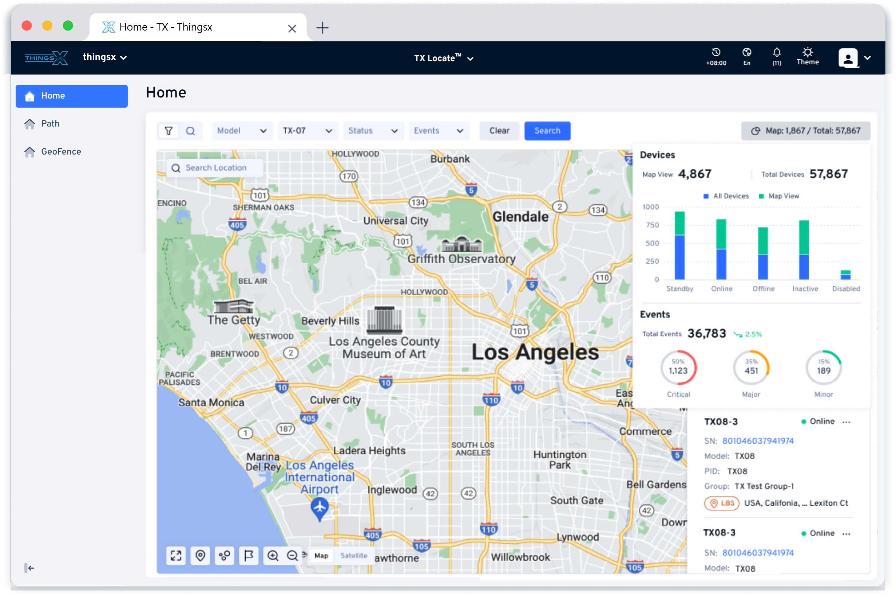Click the Minor events ring 189
The height and width of the screenshot is (597, 896).
tap(823, 368)
